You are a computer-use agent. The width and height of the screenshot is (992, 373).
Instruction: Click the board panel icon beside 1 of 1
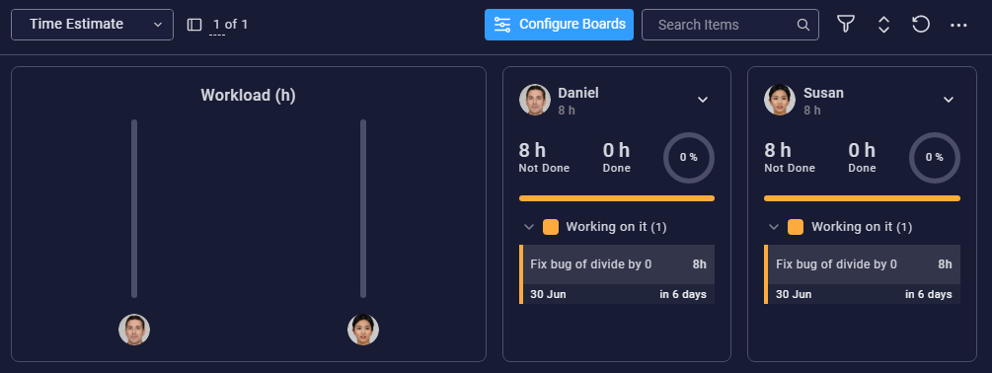[x=194, y=25]
